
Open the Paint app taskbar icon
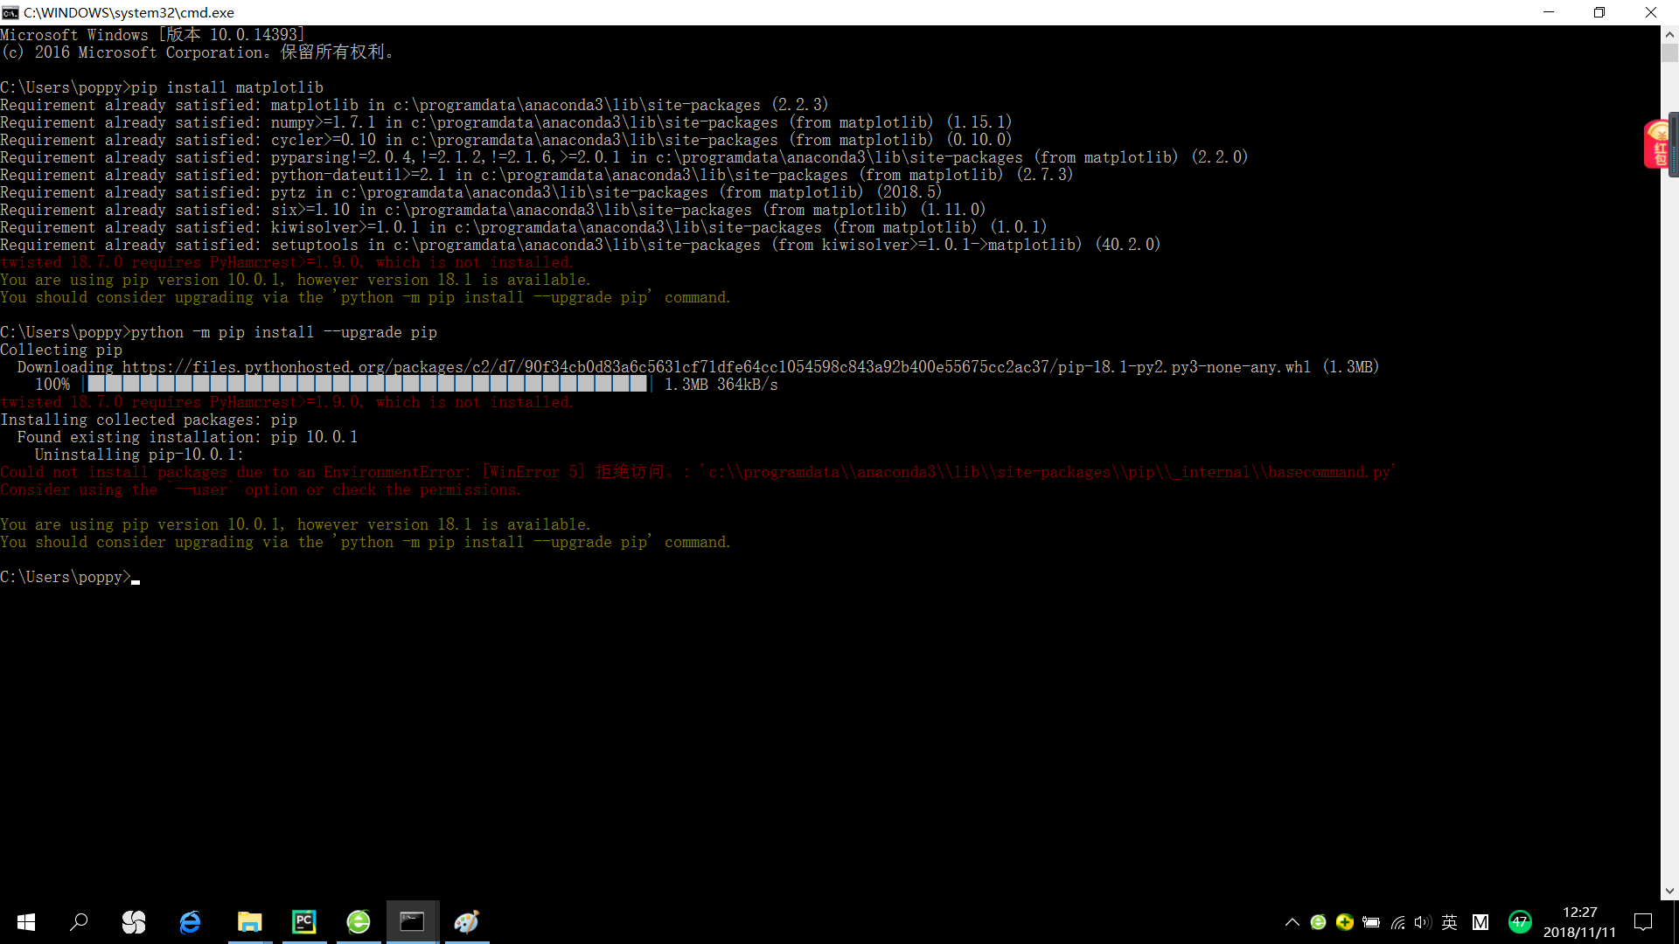pyautogui.click(x=467, y=922)
